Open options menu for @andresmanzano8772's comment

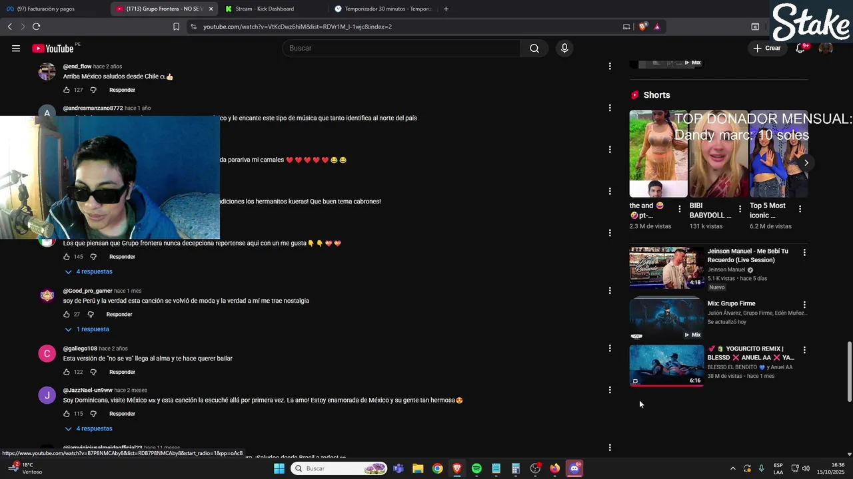pyautogui.click(x=610, y=108)
